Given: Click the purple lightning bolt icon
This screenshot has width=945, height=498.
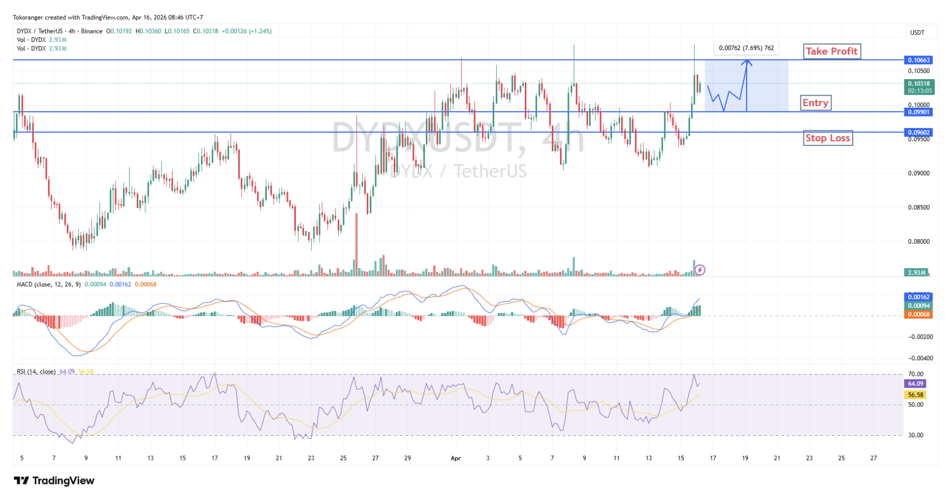Looking at the screenshot, I should [700, 270].
